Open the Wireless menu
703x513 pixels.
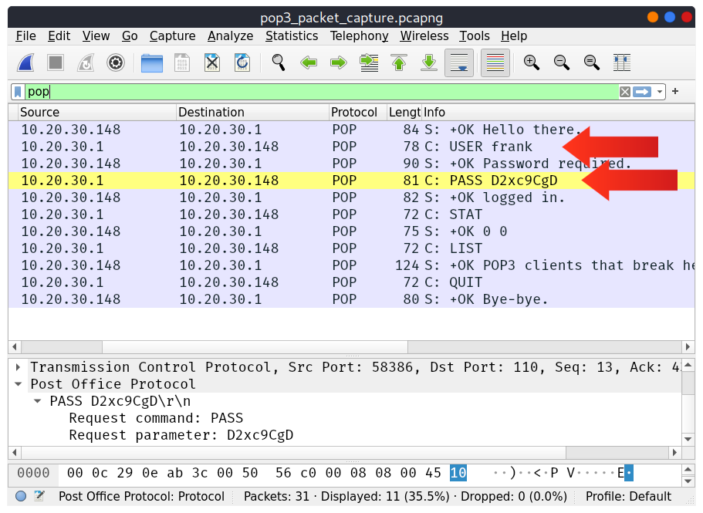click(424, 35)
